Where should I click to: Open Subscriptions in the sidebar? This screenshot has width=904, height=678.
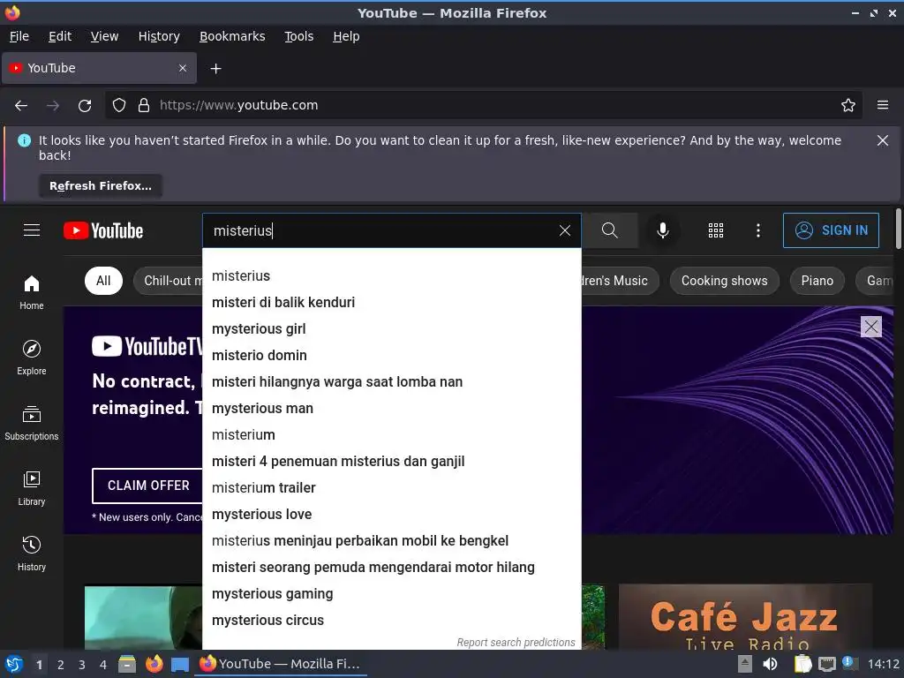click(32, 423)
